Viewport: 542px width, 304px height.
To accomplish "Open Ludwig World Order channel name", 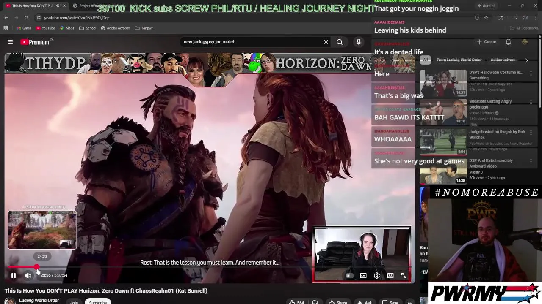I will [x=39, y=301].
